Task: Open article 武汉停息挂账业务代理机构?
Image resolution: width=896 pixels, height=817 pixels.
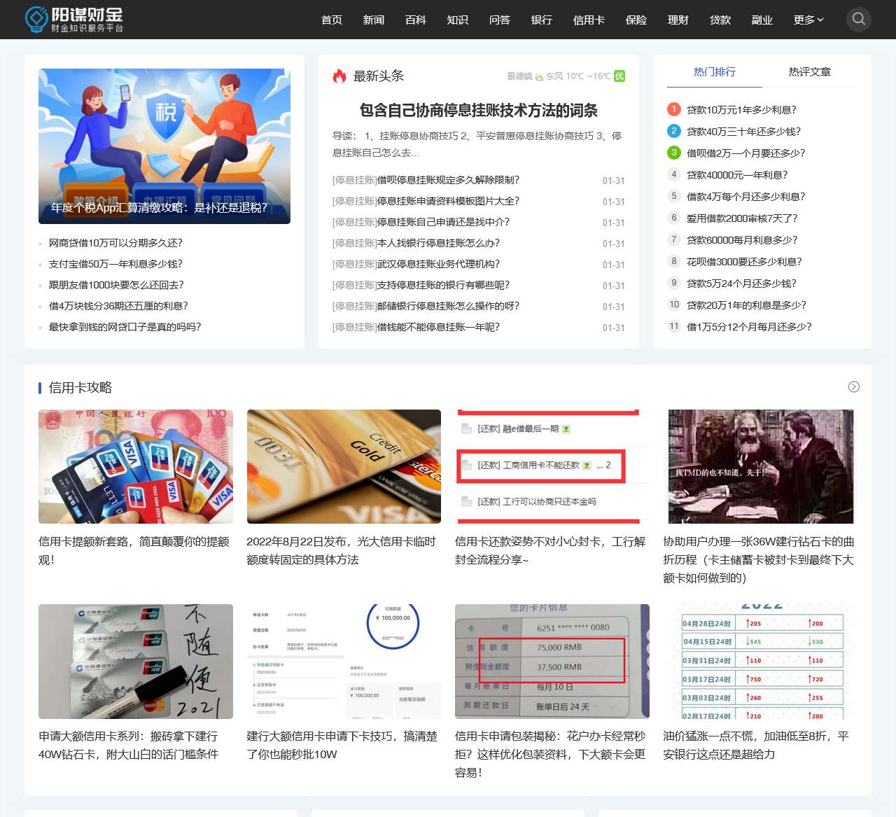Action: pos(438,264)
